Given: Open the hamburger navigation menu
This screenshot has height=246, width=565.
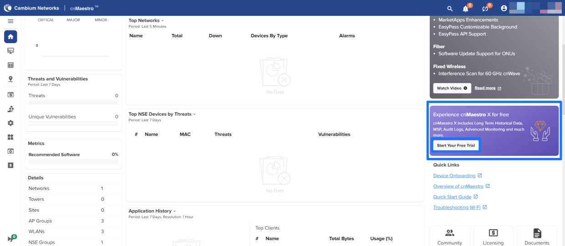Looking at the screenshot, I should coord(10,21).
